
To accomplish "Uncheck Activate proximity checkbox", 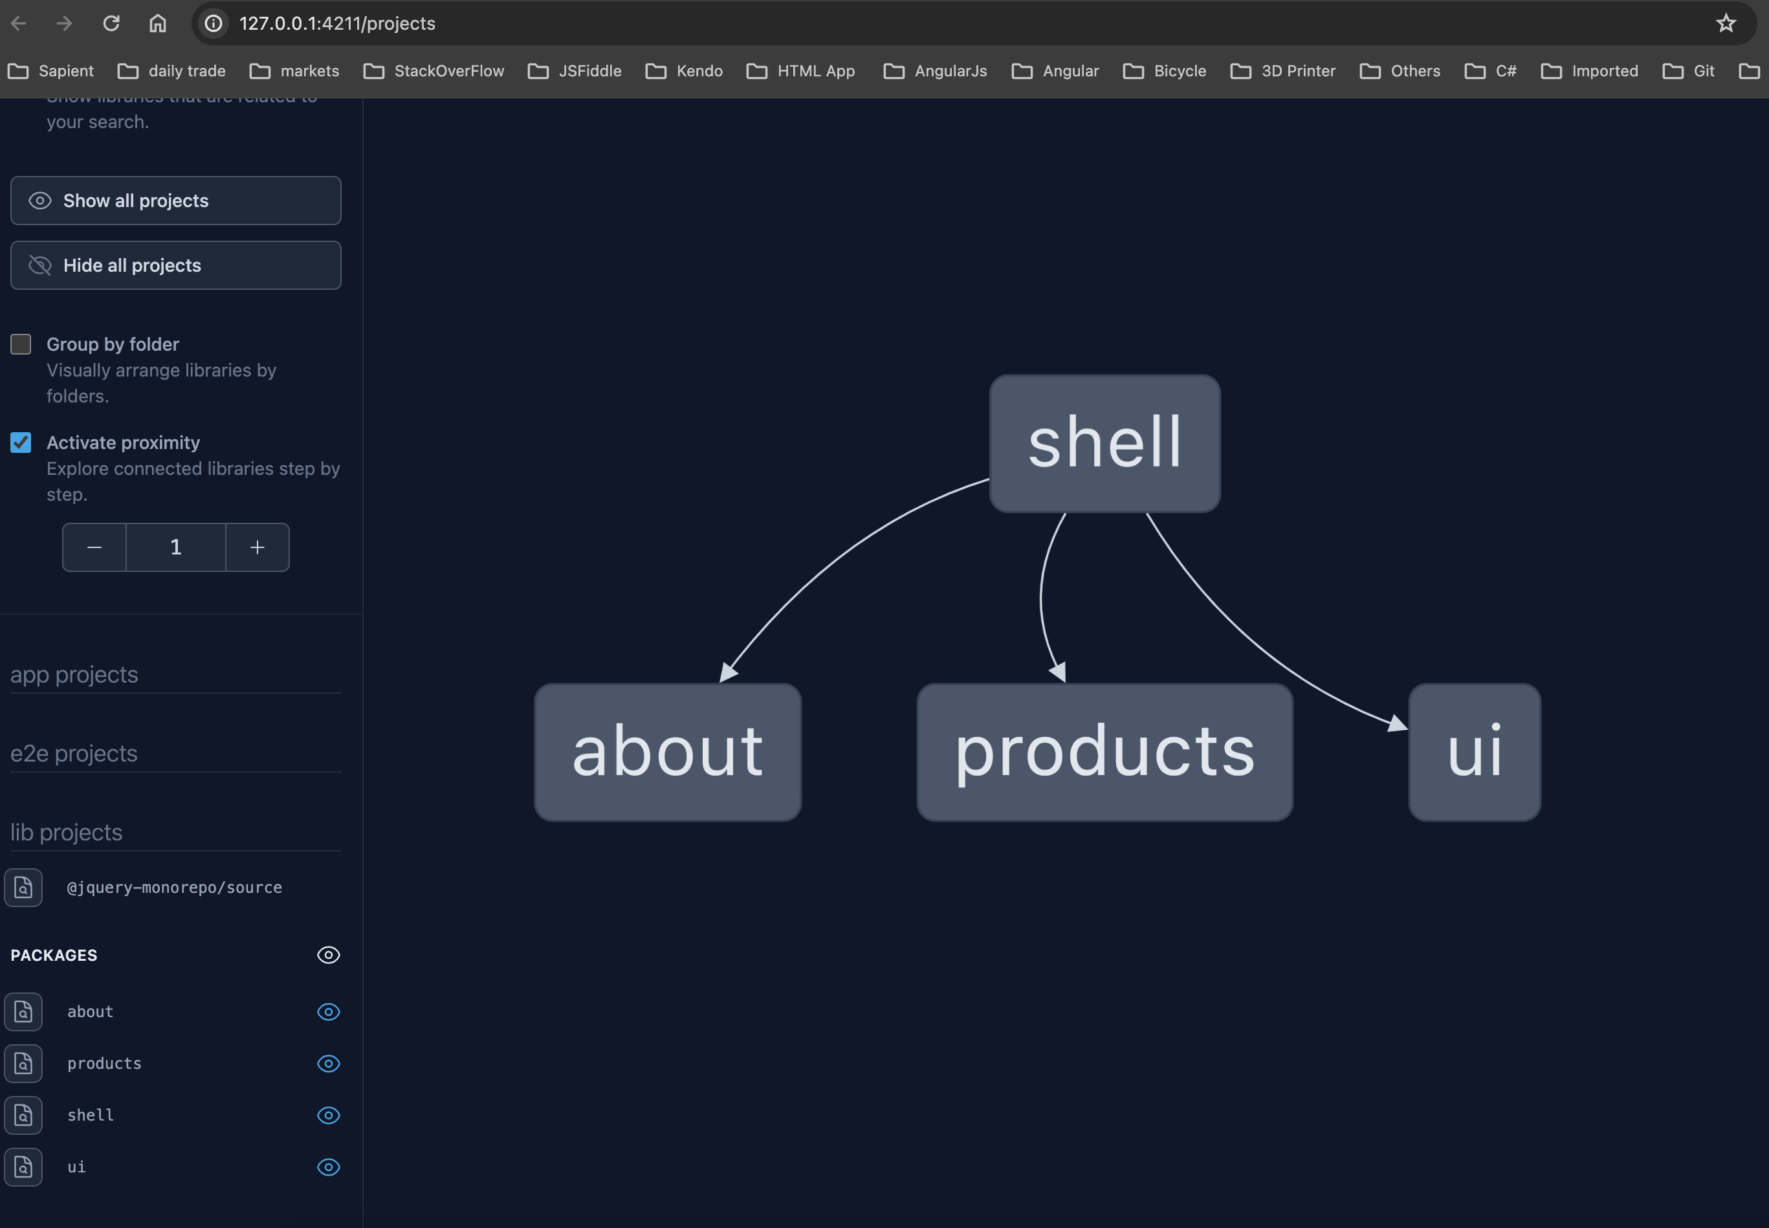I will click(21, 443).
